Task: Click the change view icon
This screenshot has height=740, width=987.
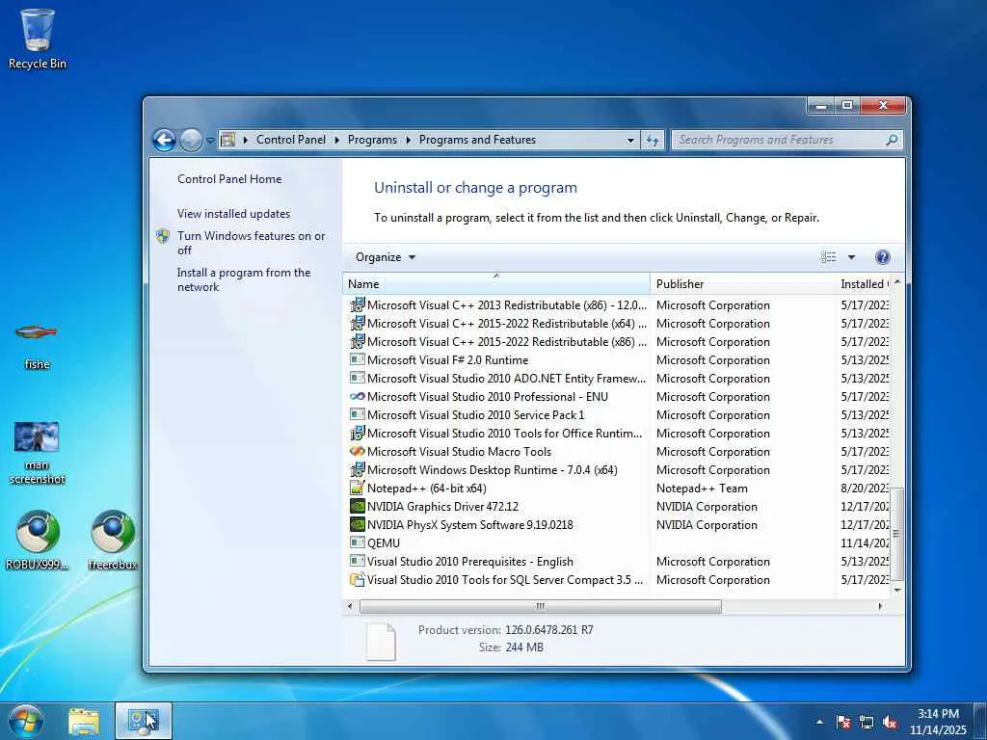Action: pos(828,256)
